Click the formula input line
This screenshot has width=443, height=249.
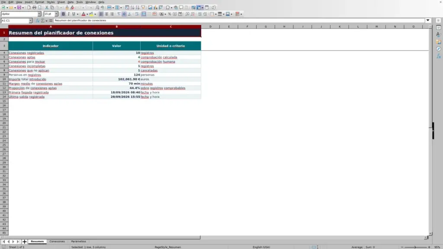239,20
